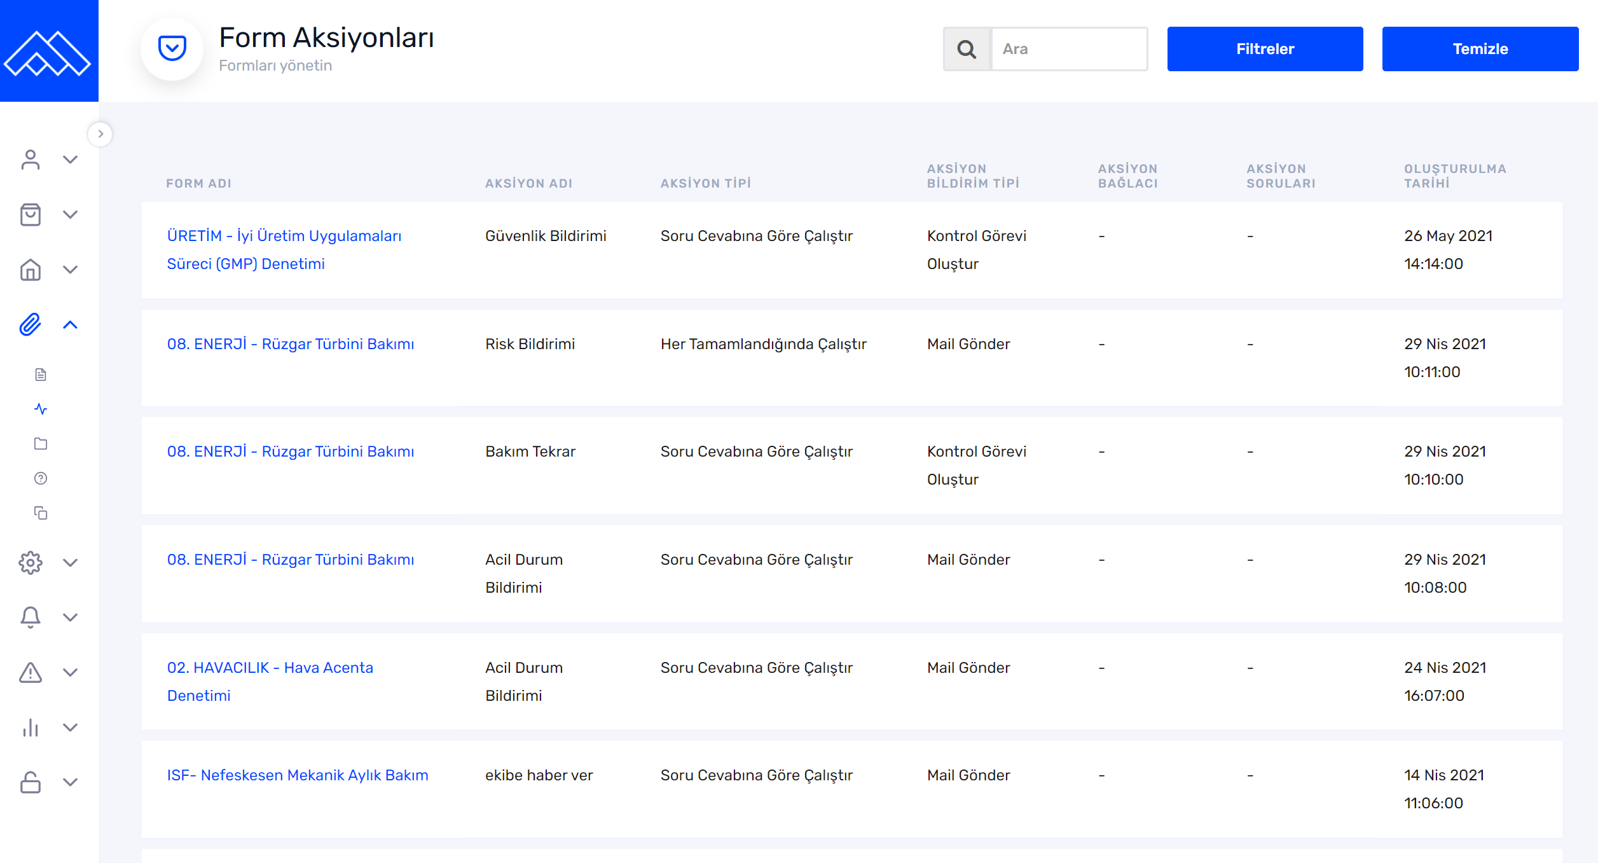
Task: Open the activity pulse submenu icon
Action: point(41,409)
